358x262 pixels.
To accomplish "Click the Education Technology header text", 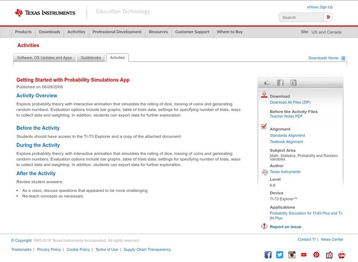I will point(123,11).
